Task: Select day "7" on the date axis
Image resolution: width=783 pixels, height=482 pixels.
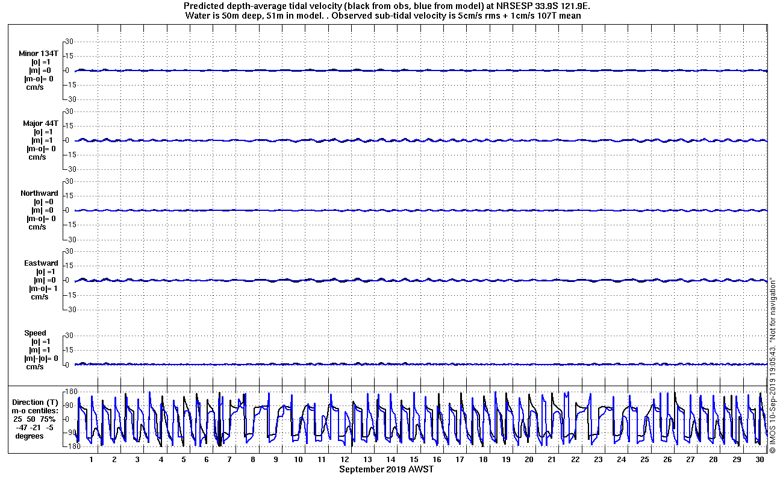Action: click(229, 460)
